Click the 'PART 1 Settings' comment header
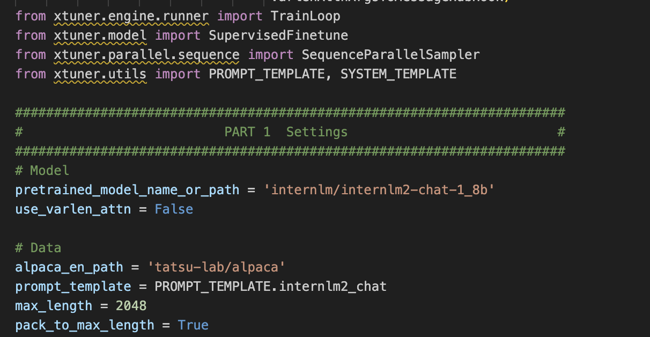Image resolution: width=650 pixels, height=337 pixels. coord(286,132)
